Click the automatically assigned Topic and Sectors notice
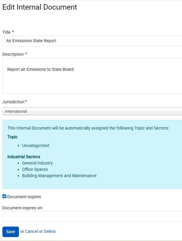This screenshot has height=241, width=182. coord(88,128)
